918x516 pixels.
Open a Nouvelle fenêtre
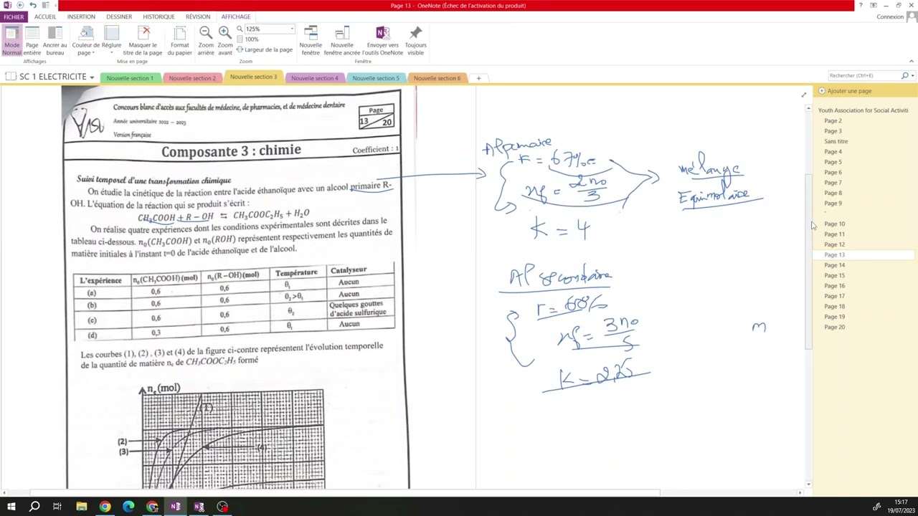click(x=311, y=41)
